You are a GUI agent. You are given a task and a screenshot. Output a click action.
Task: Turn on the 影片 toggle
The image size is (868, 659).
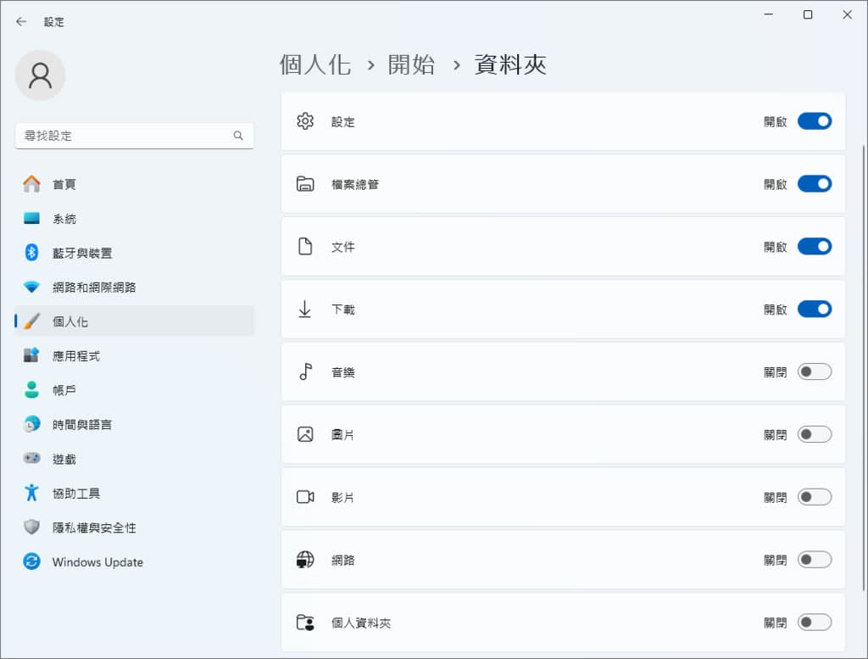pyautogui.click(x=815, y=497)
